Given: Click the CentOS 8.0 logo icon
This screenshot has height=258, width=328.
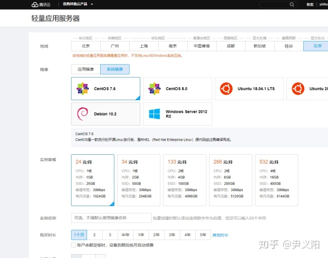Looking at the screenshot, I should click(154, 89).
